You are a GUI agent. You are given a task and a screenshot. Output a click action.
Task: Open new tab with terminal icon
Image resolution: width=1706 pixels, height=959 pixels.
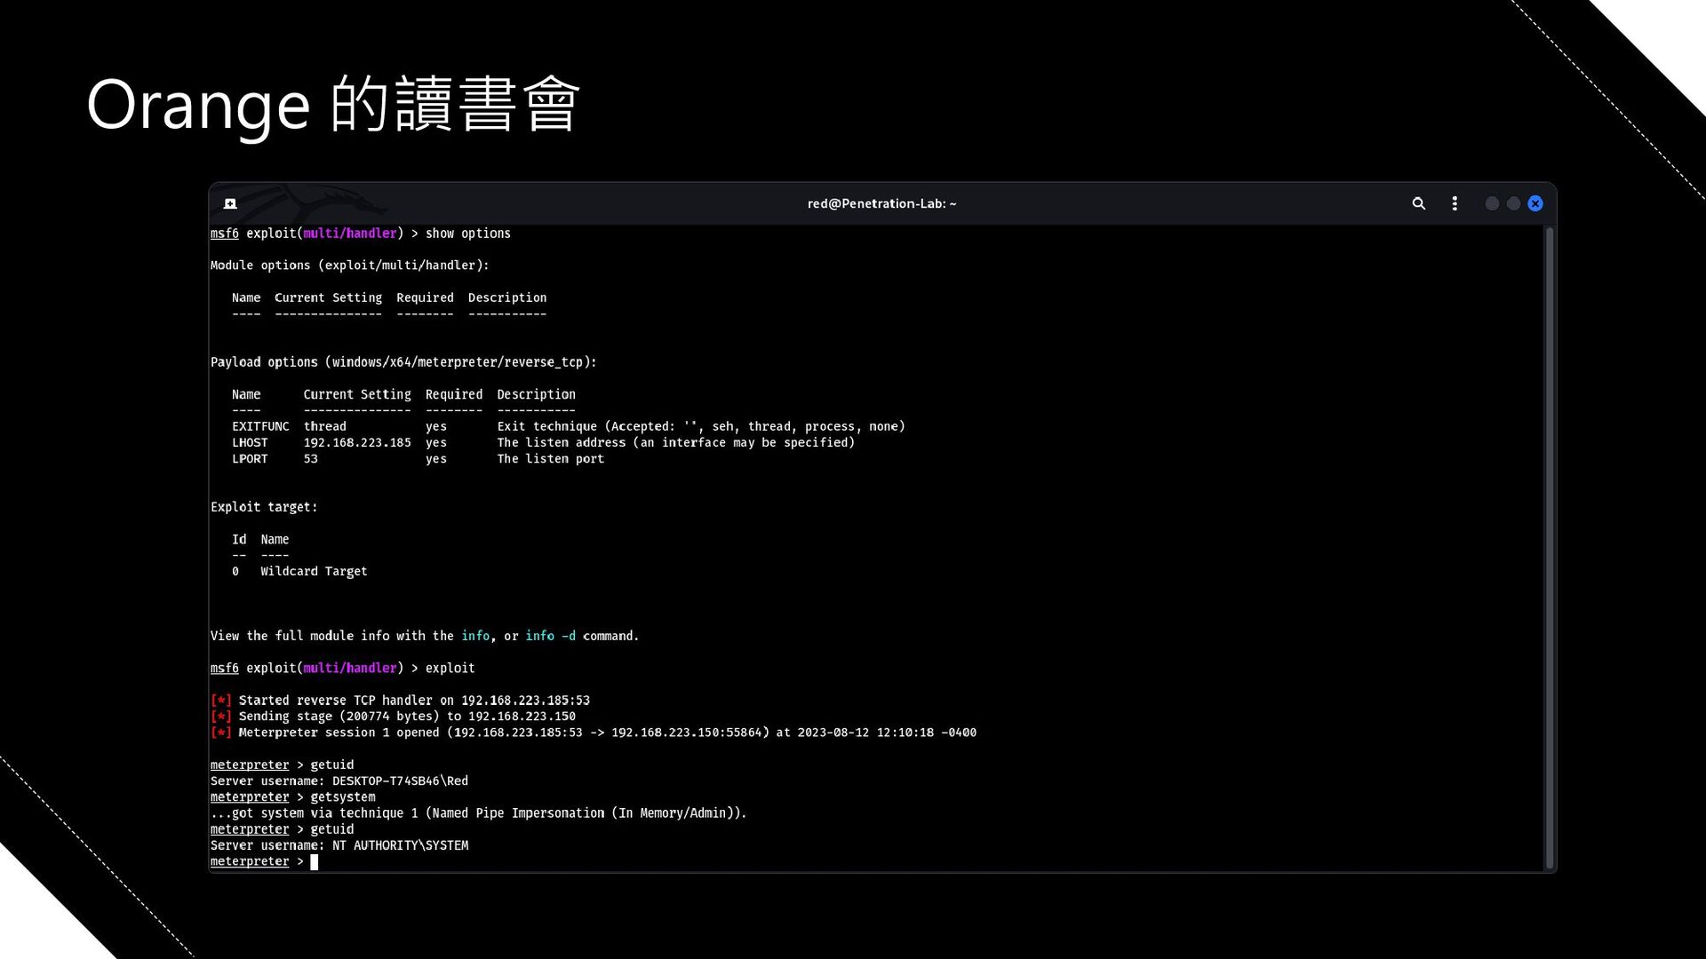230,203
